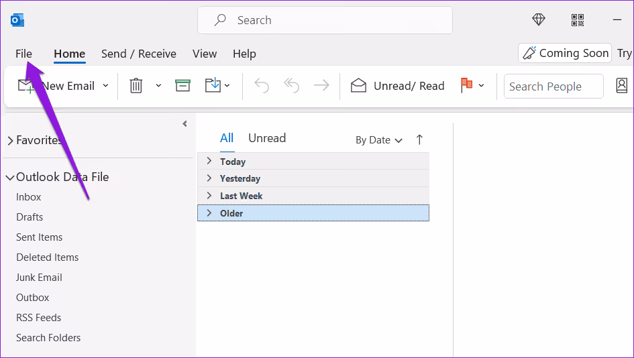Click the Reply All icon
Image resolution: width=634 pixels, height=358 pixels.
[291, 86]
